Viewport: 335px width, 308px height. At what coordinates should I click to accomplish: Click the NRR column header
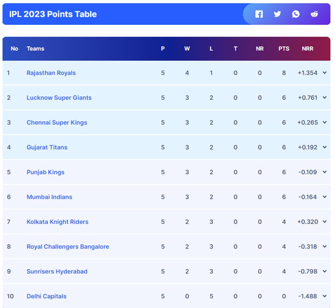[x=308, y=49]
